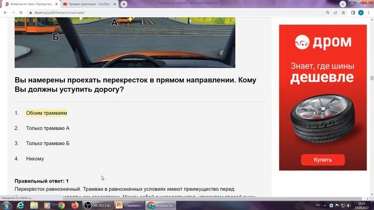Click the share page icon
Image resolution: width=374 pixels, height=210 pixels.
[335, 13]
